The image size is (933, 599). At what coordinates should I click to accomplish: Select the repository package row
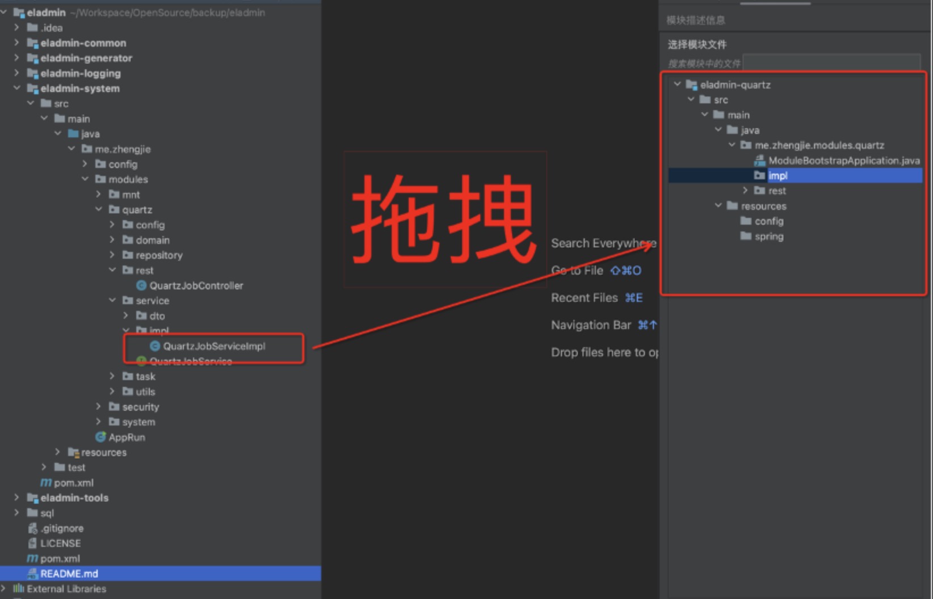tap(159, 255)
